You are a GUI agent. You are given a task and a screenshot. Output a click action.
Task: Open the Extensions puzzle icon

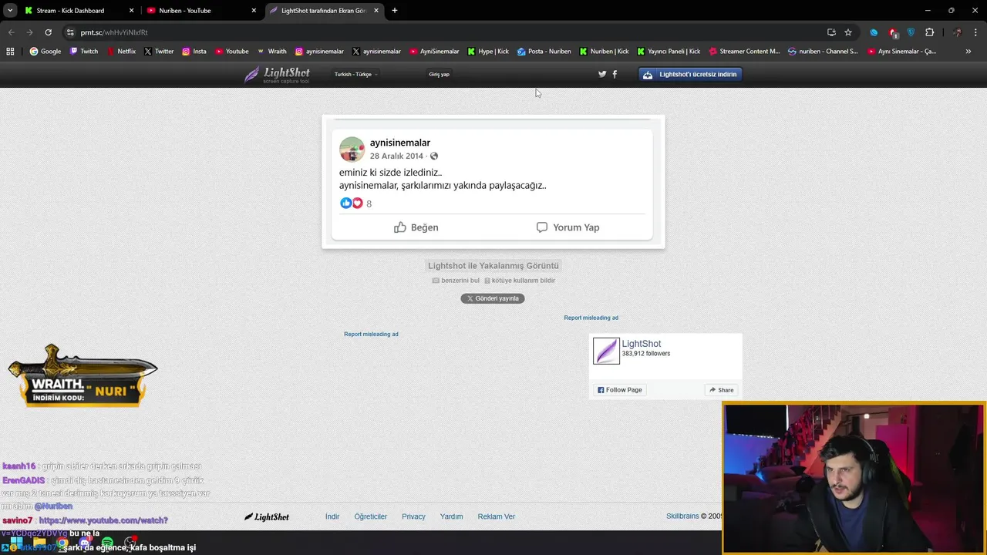(929, 32)
